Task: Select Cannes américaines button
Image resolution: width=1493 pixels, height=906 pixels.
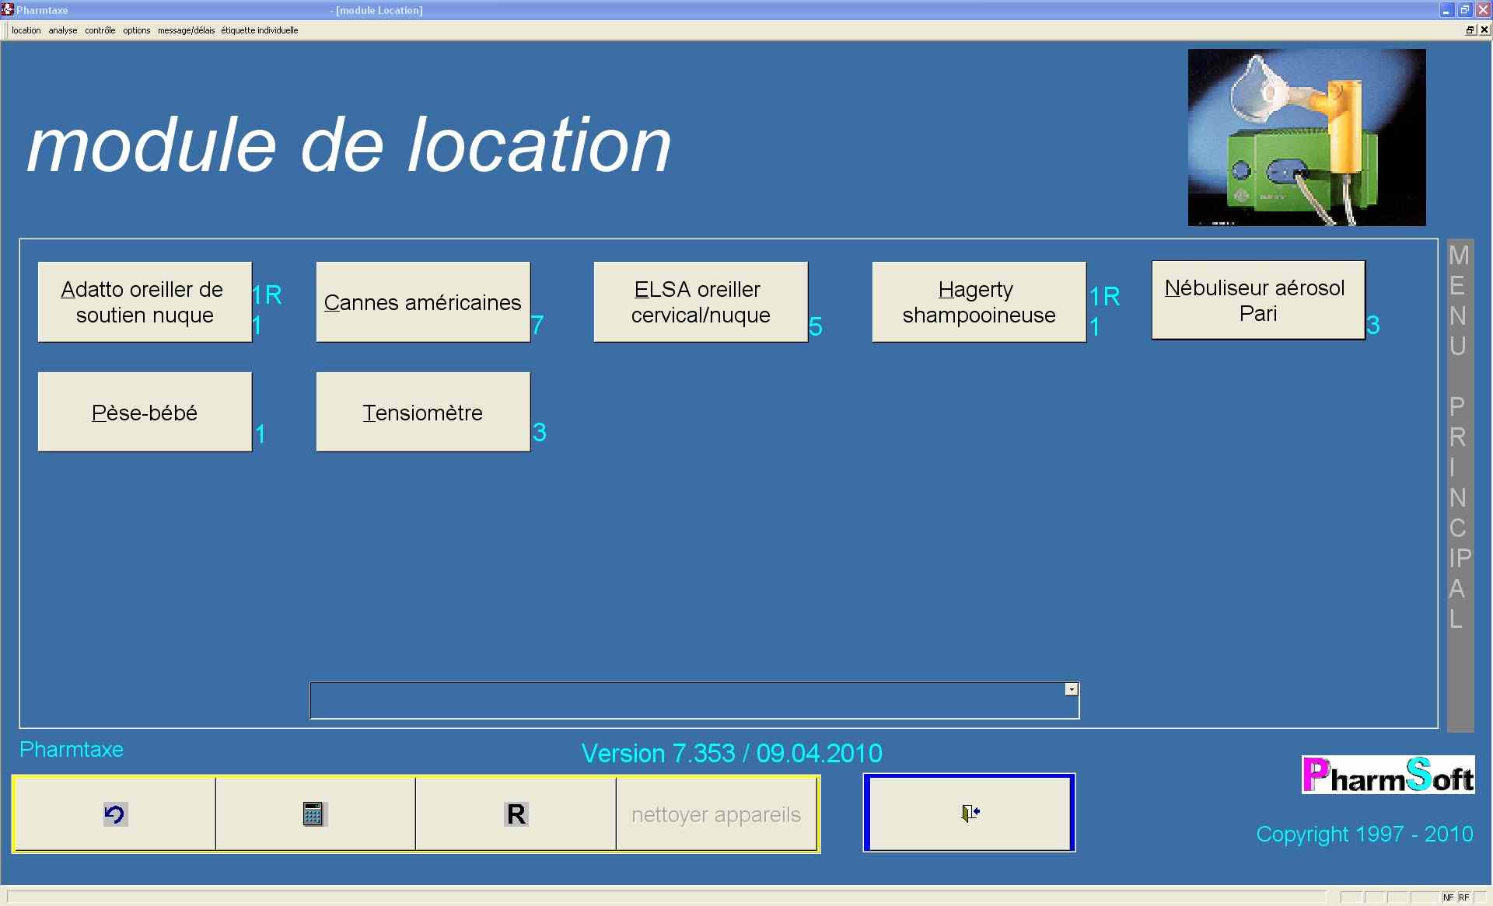Action: pyautogui.click(x=422, y=301)
